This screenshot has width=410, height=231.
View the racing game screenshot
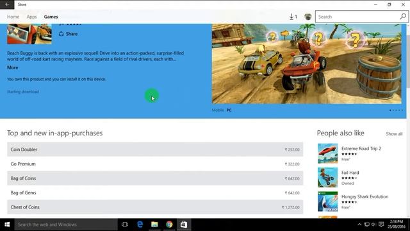pos(306,64)
